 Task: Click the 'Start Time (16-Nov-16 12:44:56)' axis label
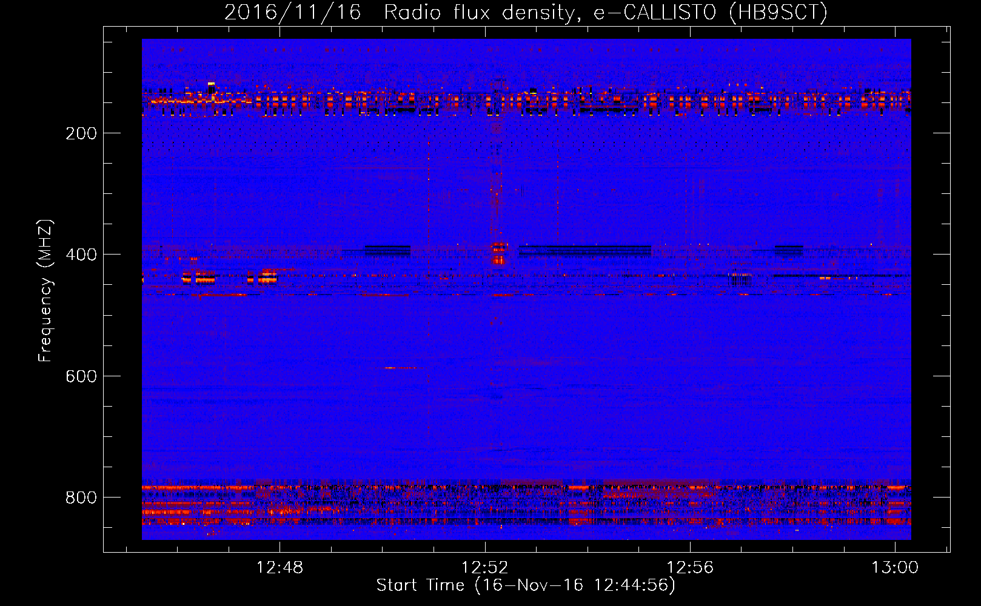526,585
